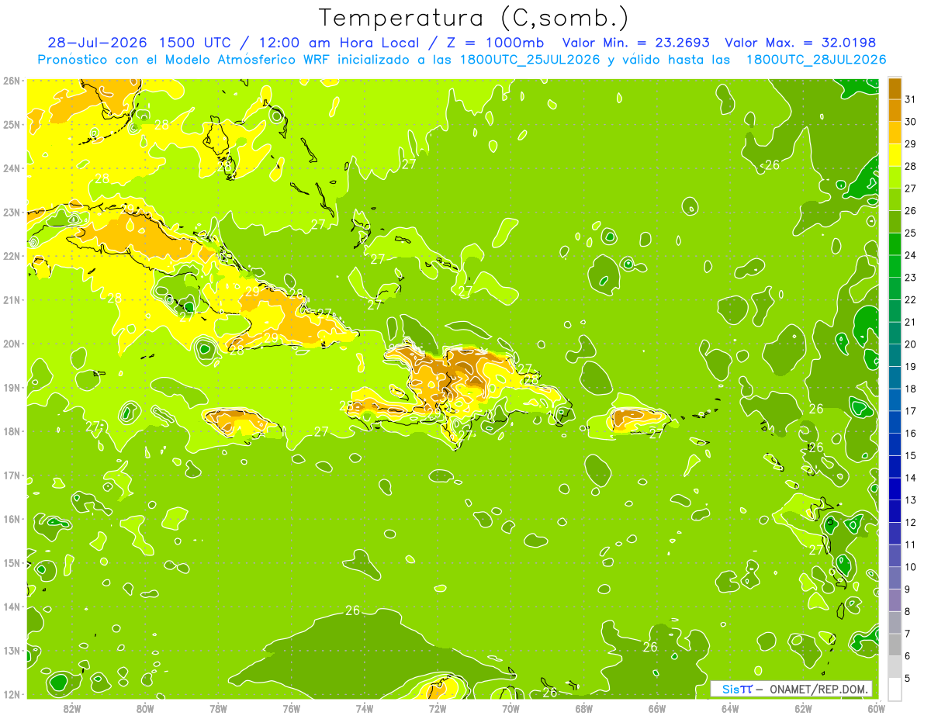The image size is (931, 719).
Task: Click the 20N latitude label
Action: [11, 344]
